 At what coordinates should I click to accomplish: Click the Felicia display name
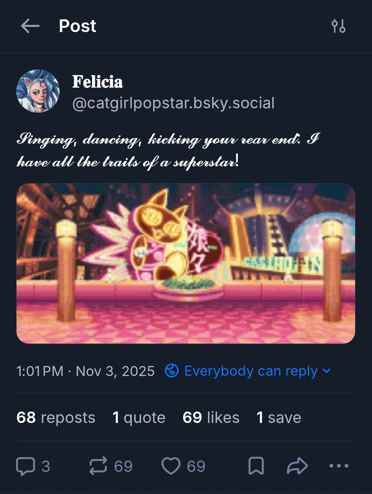pos(98,82)
